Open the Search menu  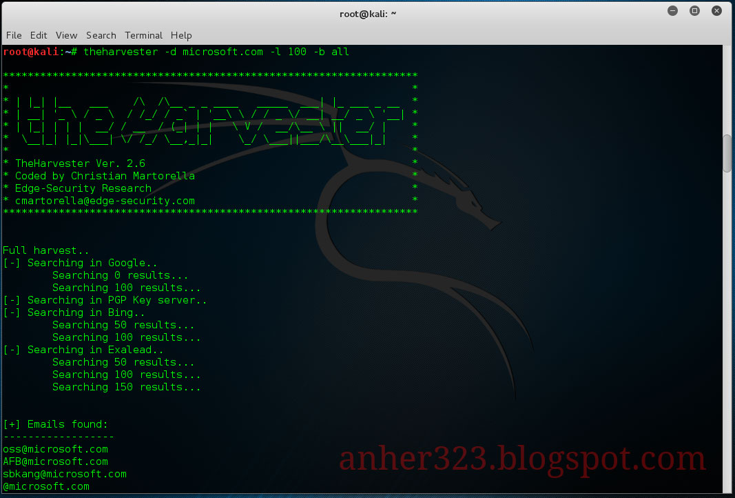coord(101,35)
